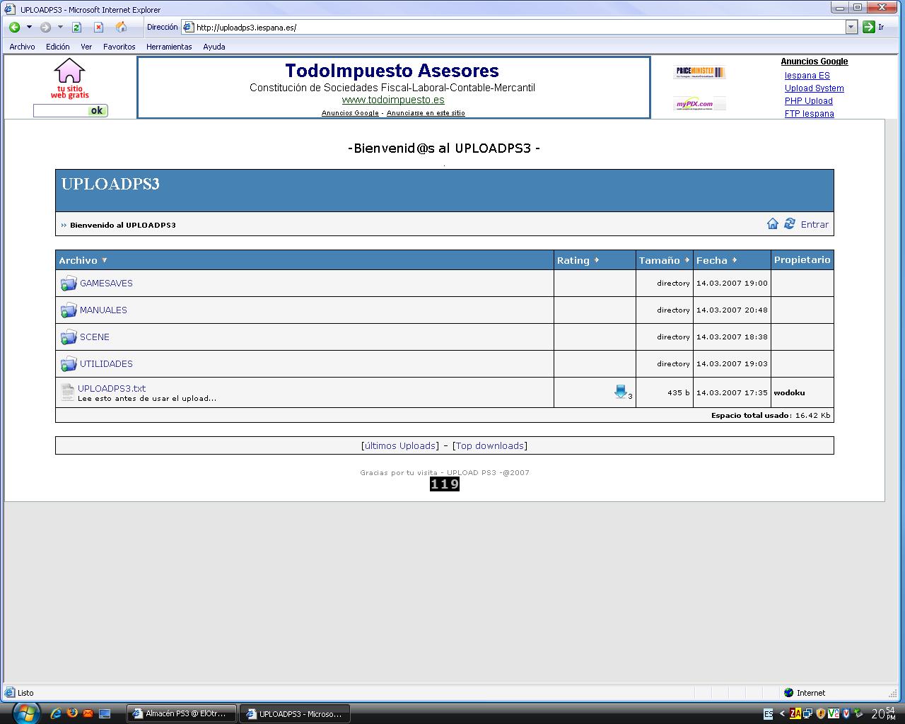Click the Anunciarse en este sitio link
Image resolution: width=905 pixels, height=724 pixels.
426,113
